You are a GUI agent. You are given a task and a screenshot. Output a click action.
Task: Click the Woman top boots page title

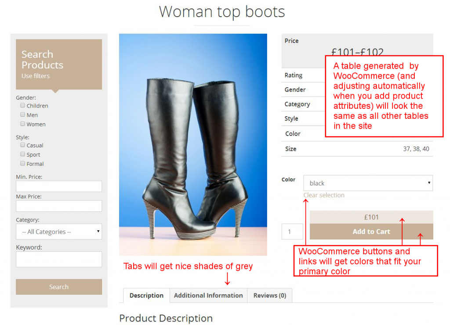[x=222, y=12]
